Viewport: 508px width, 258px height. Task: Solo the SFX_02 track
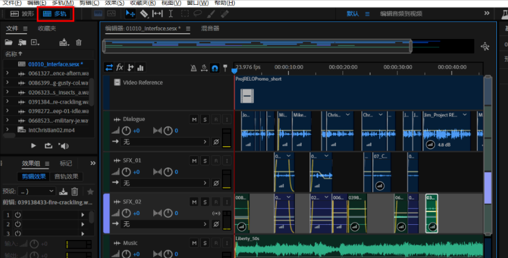coord(204,202)
